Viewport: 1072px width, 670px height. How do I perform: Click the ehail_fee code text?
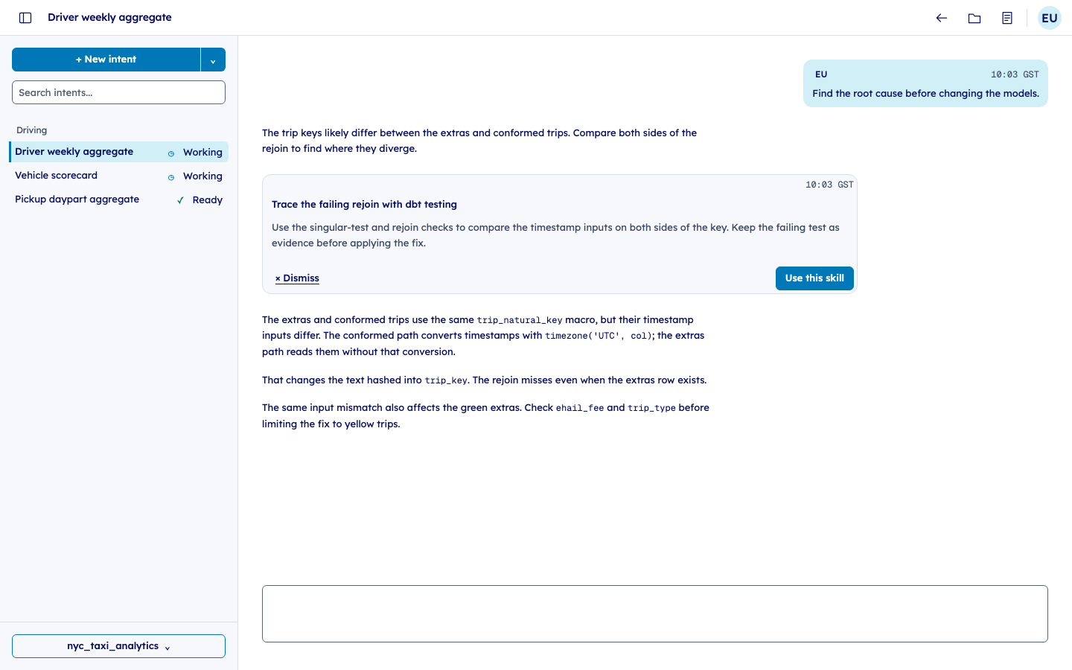click(x=580, y=408)
